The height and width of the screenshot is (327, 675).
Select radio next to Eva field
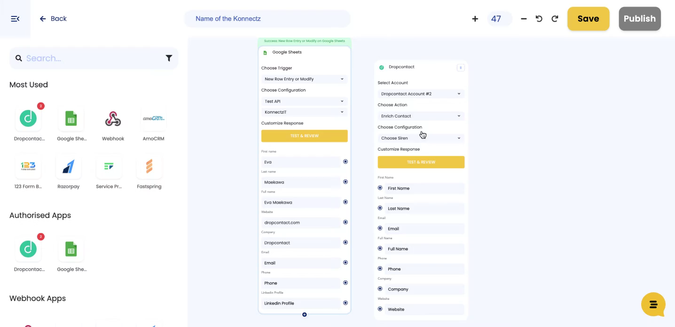345,162
